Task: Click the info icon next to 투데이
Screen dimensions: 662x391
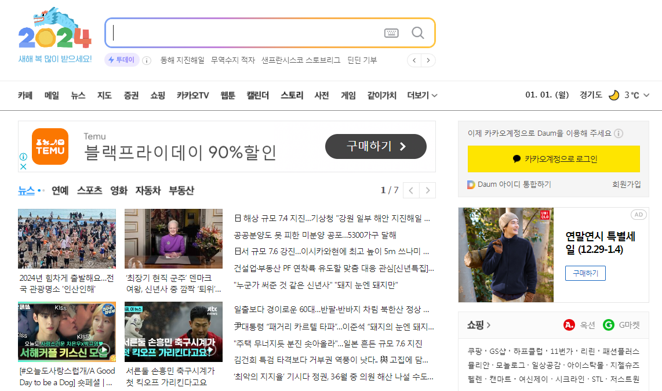Action: (146, 60)
